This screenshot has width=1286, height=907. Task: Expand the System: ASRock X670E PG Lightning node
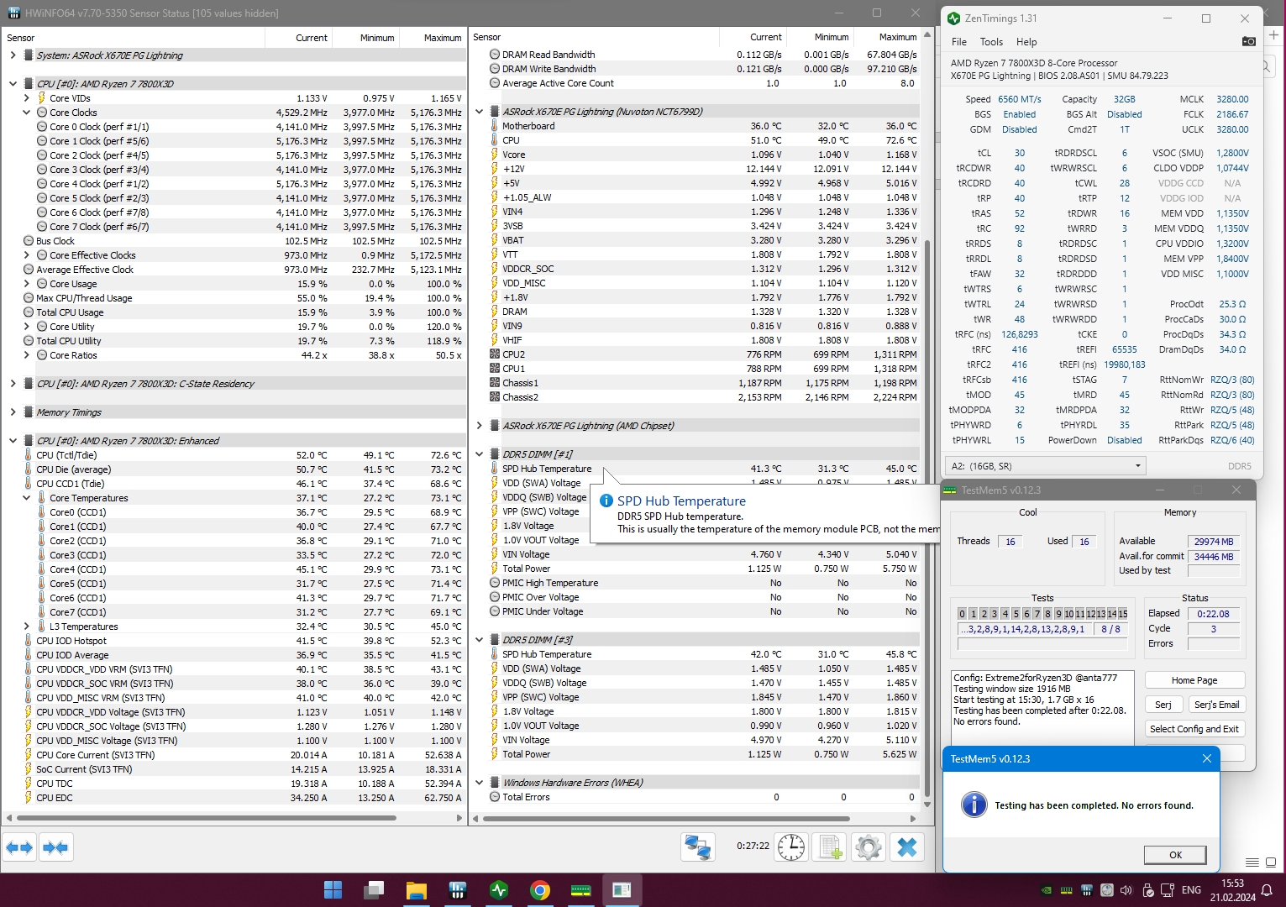(x=13, y=55)
